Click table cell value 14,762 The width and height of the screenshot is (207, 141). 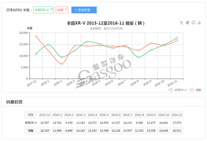pyautogui.click(x=57, y=123)
